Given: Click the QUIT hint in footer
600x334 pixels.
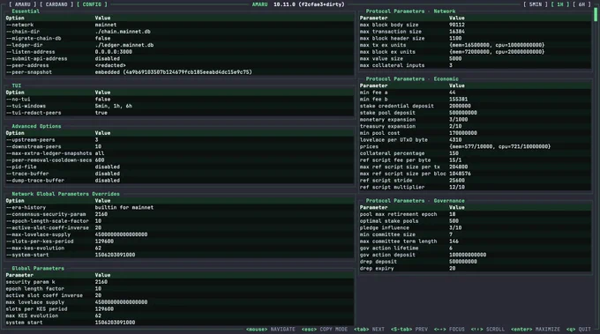Looking at the screenshot, I should pyautogui.click(x=579, y=329).
